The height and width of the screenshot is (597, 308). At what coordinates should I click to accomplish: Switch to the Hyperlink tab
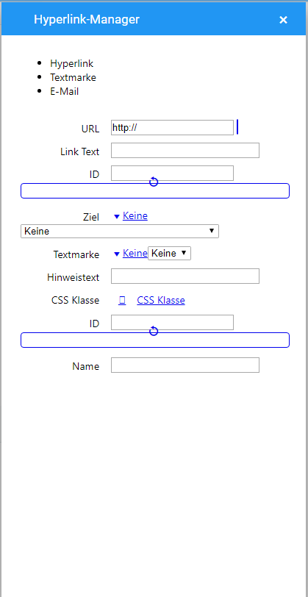pos(71,63)
